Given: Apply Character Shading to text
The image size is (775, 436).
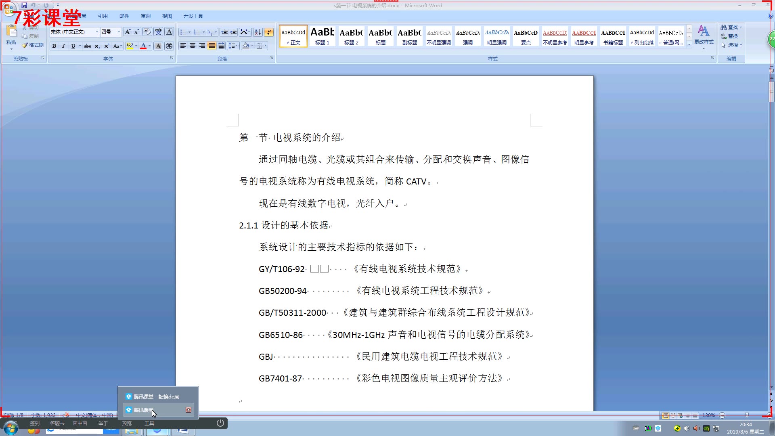Looking at the screenshot, I should point(158,46).
